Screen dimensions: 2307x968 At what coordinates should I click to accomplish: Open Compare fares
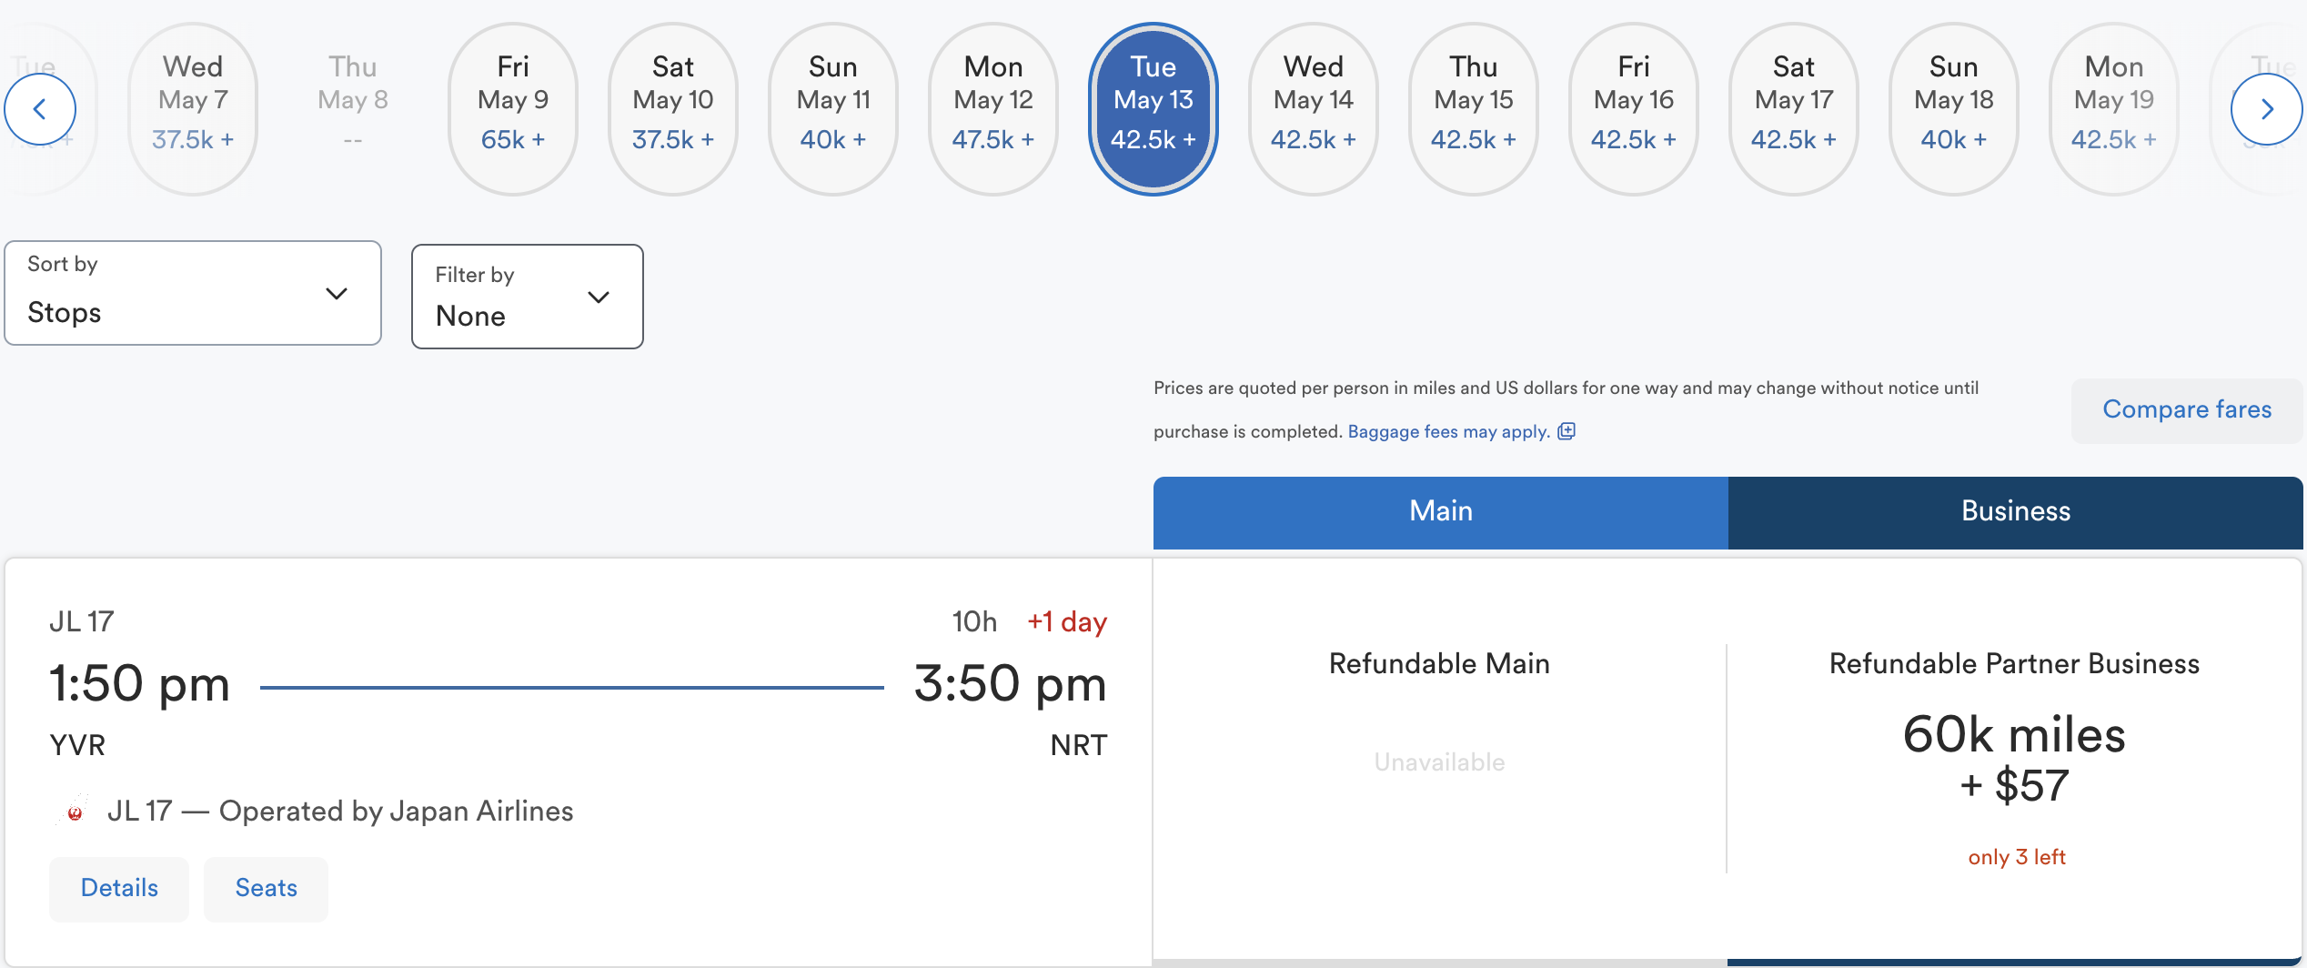[x=2187, y=410]
